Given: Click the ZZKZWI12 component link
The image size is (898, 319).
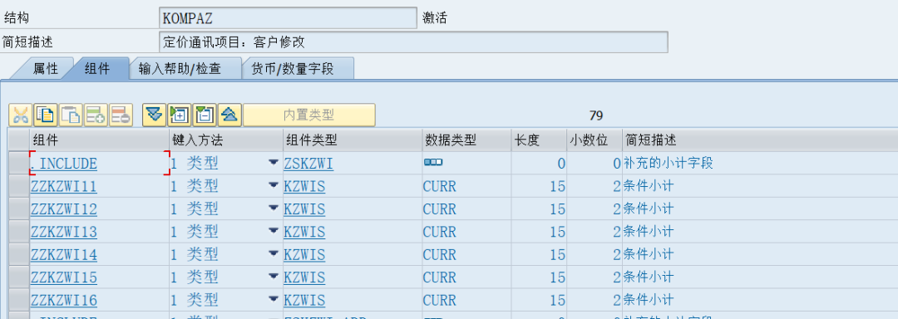Looking at the screenshot, I should click(x=64, y=209).
